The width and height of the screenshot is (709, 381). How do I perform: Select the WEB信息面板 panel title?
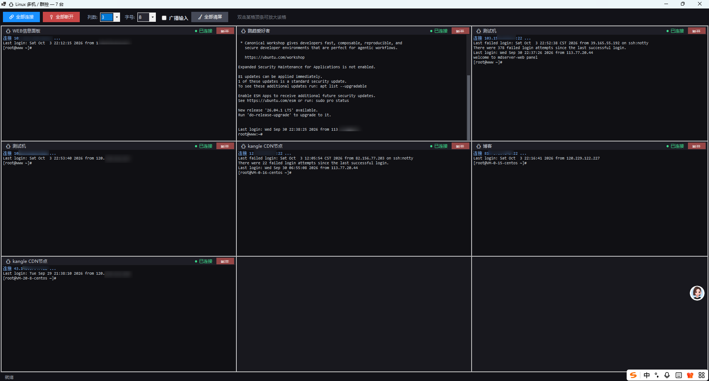coord(27,31)
